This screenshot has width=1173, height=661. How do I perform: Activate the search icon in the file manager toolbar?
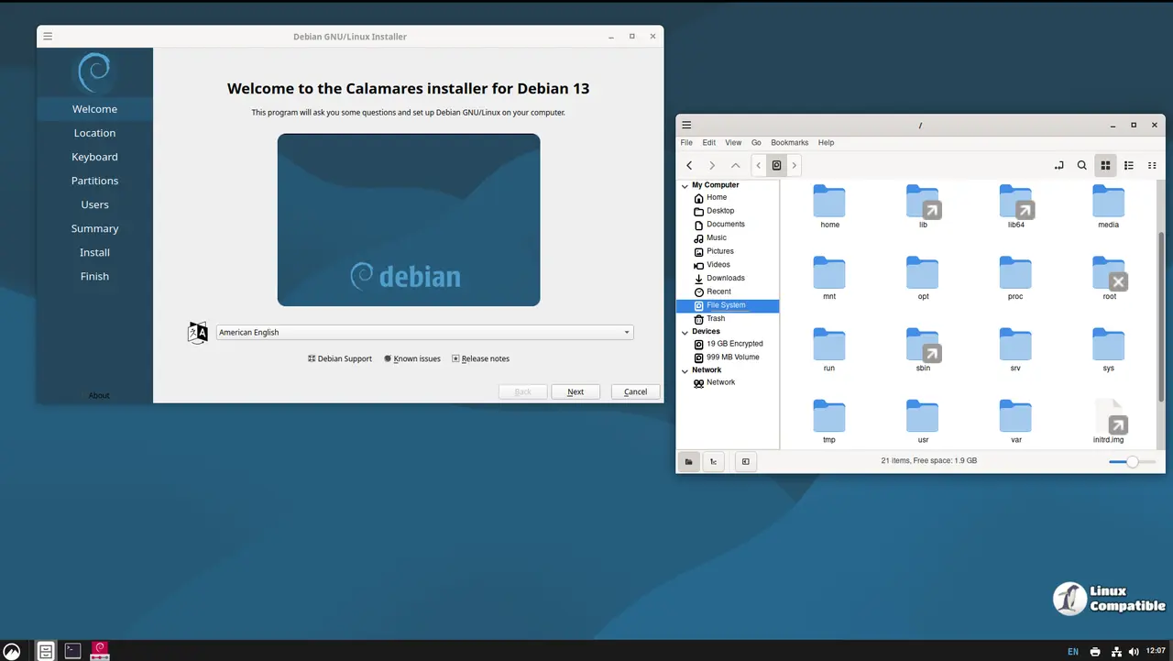point(1082,165)
